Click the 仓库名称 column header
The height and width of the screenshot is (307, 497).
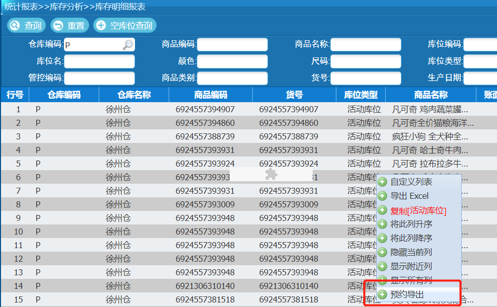134,95
